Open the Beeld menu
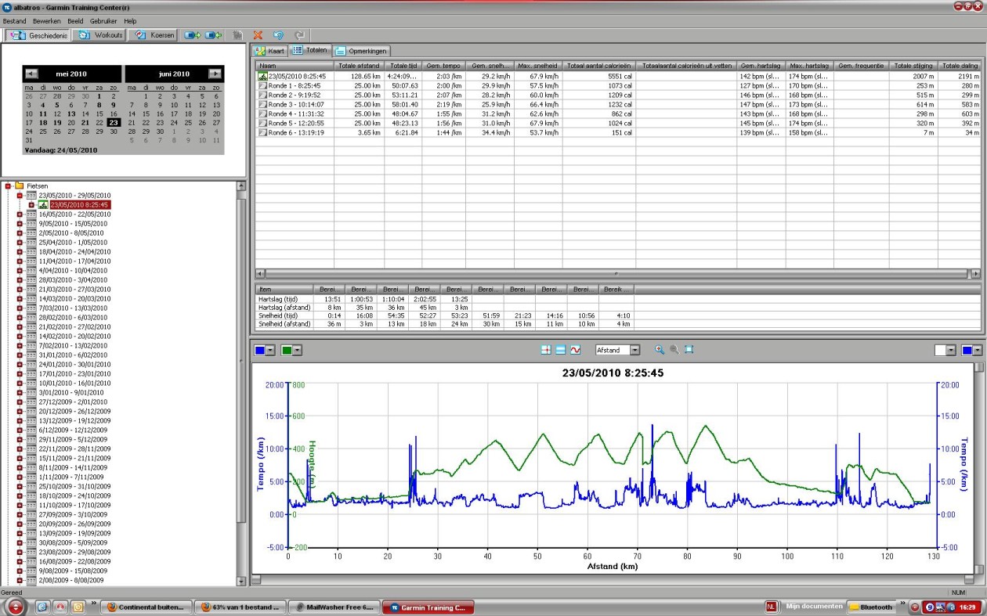This screenshot has height=616, width=987. 76,21
